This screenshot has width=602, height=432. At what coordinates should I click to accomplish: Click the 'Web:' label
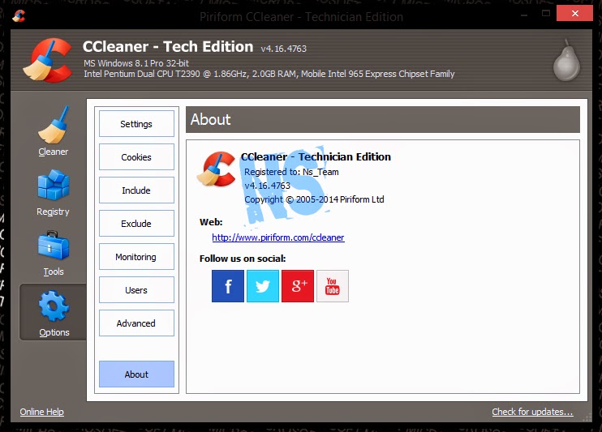[211, 222]
